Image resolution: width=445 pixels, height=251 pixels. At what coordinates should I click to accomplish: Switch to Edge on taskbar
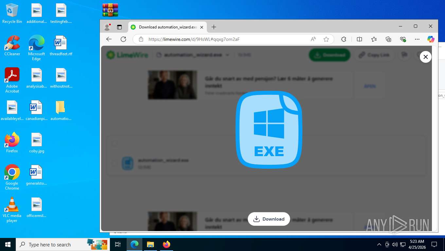(134, 244)
